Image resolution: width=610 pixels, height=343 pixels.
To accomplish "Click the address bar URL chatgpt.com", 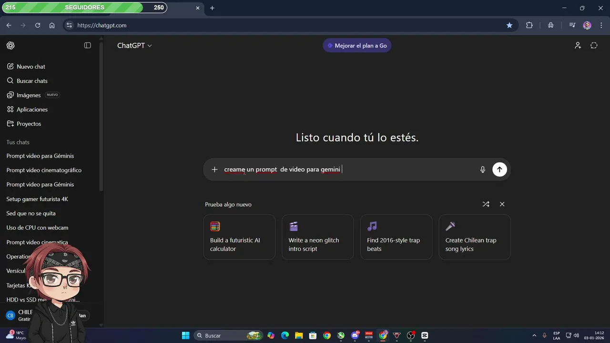I will [102, 25].
